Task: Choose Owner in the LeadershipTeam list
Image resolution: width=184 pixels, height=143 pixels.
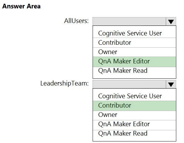Action: pos(134,115)
